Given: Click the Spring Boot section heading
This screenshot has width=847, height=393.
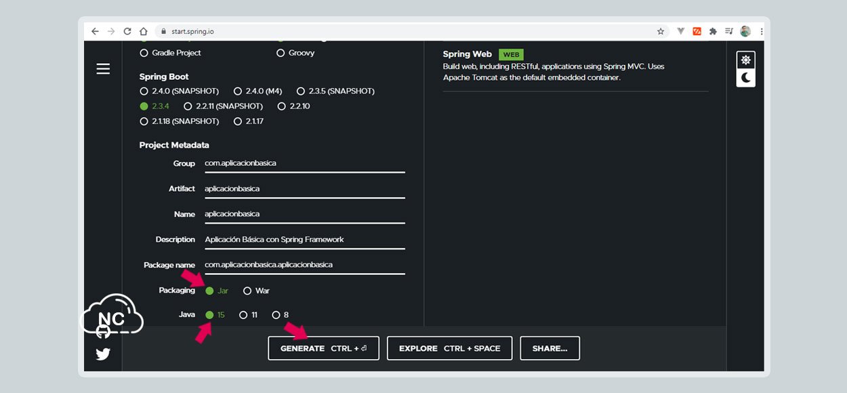Looking at the screenshot, I should 164,77.
